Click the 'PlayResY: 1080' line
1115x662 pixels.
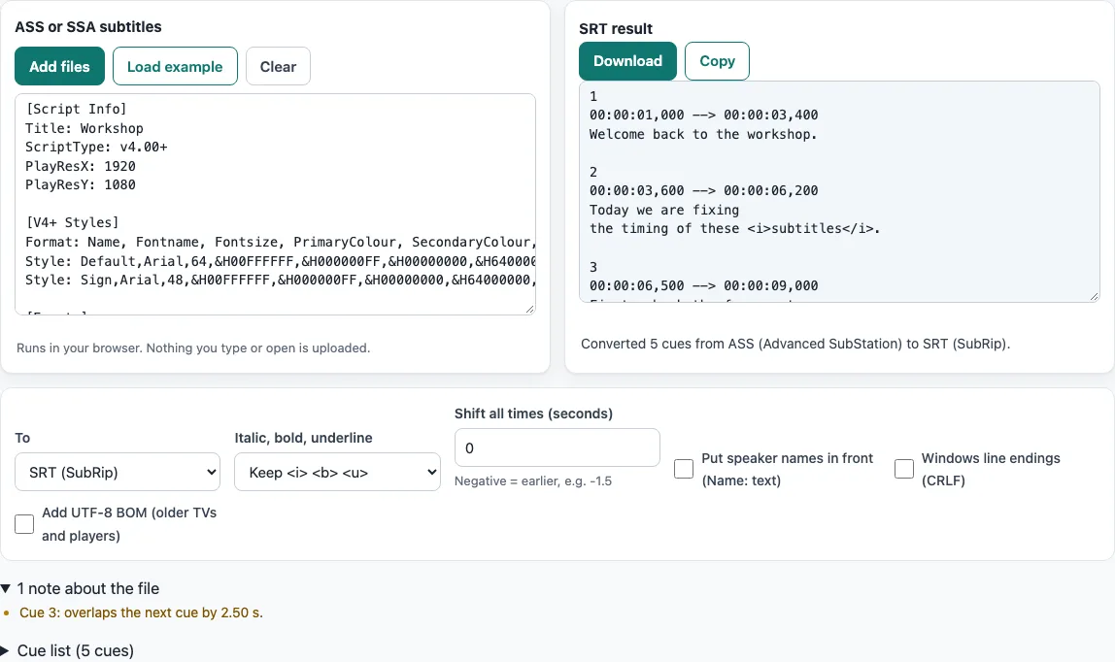pos(81,184)
